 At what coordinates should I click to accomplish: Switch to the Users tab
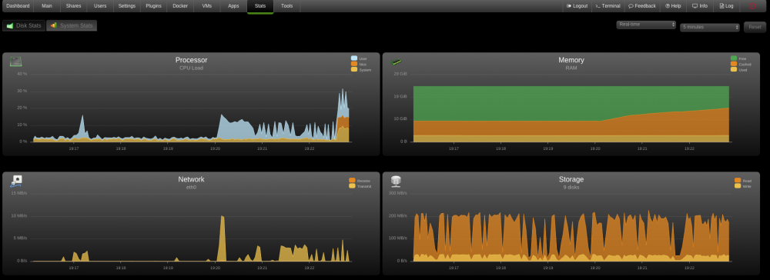[100, 6]
